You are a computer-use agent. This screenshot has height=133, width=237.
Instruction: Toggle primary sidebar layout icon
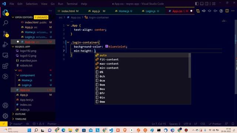(197, 4)
